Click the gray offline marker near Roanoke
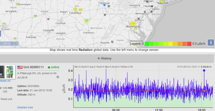 [x=112, y=42]
